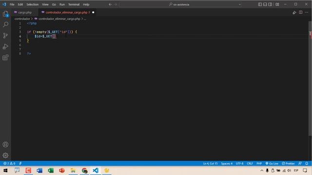
Task: Open the volume tray icon
Action: 289,171
